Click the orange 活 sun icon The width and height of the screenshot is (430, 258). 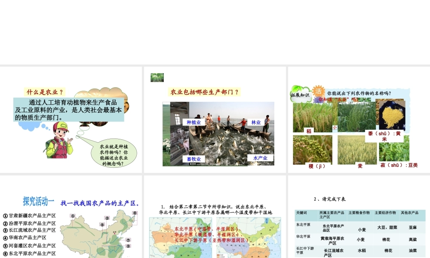[318, 92]
